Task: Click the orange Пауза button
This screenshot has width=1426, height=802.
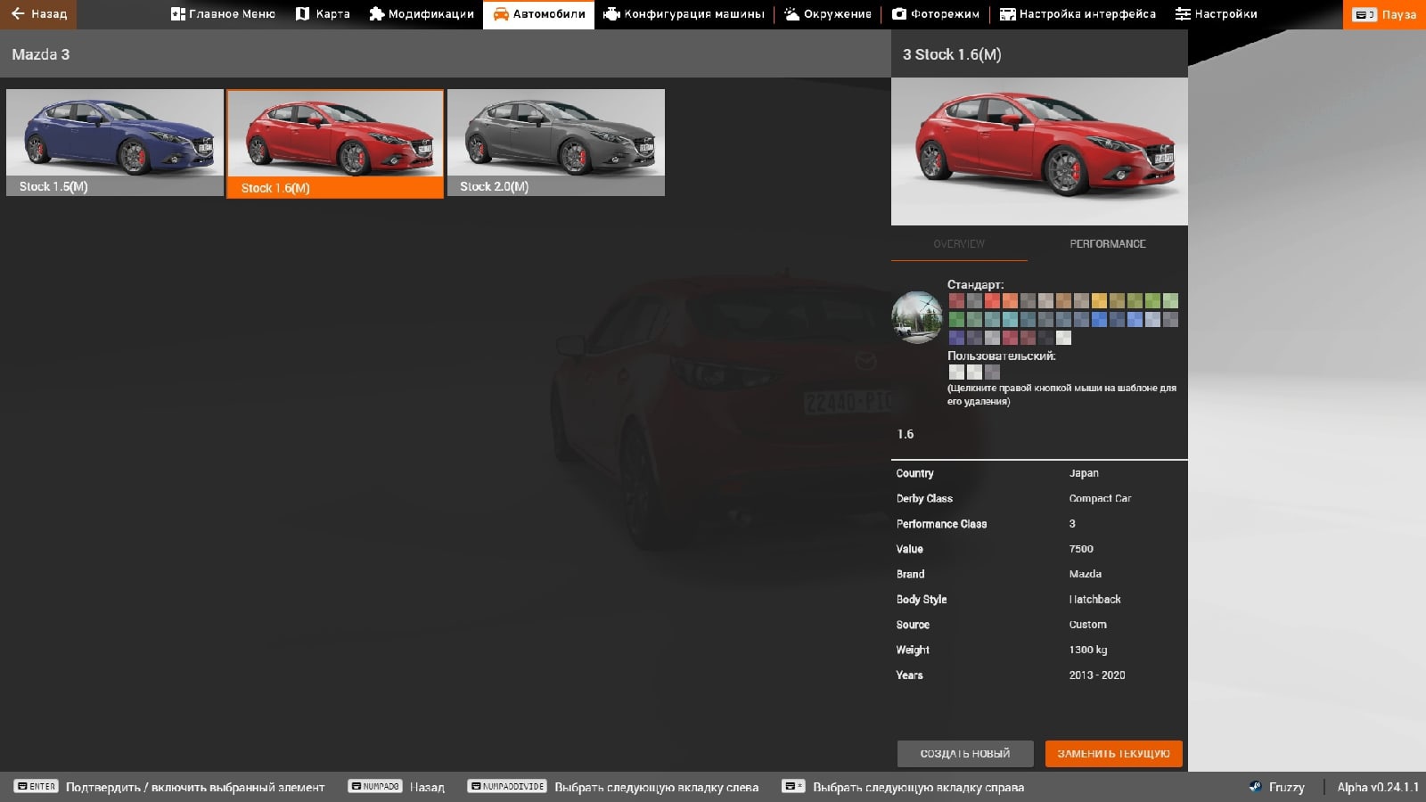Action: [x=1384, y=14]
